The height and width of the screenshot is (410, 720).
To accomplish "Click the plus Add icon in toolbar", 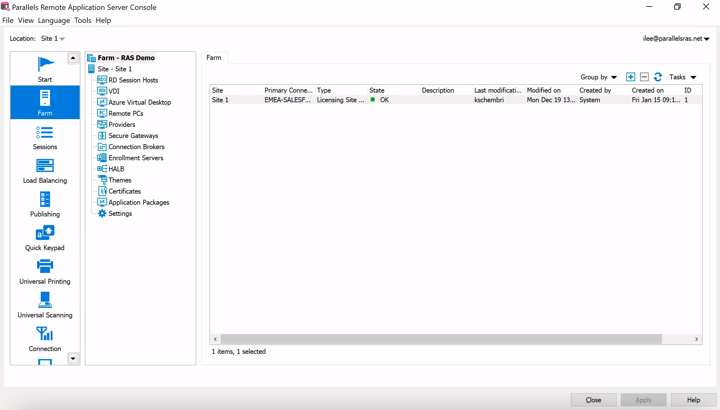I will [630, 77].
